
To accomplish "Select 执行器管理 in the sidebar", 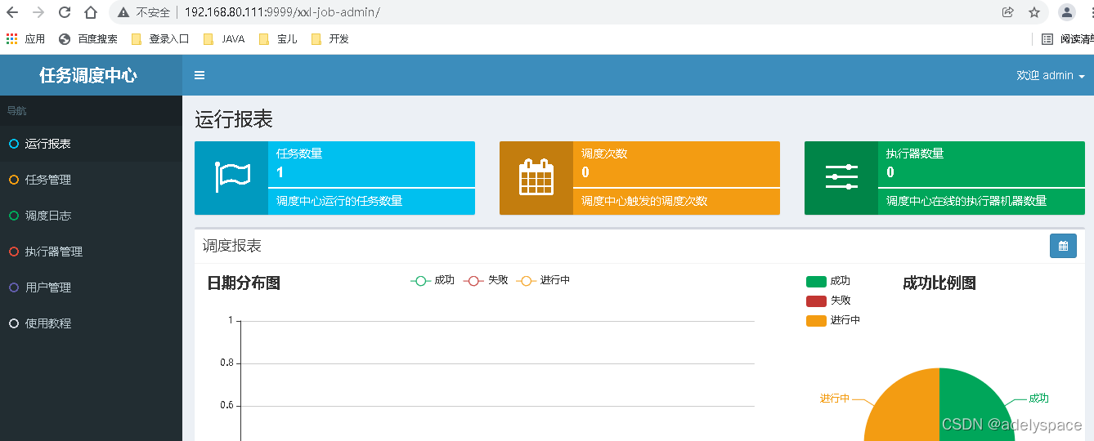I will 91,252.
